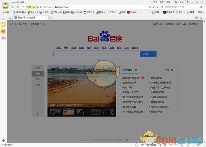Expand the dropdown arrow next to 翻译
Viewport: 206px width, 147px height.
click(196, 12)
